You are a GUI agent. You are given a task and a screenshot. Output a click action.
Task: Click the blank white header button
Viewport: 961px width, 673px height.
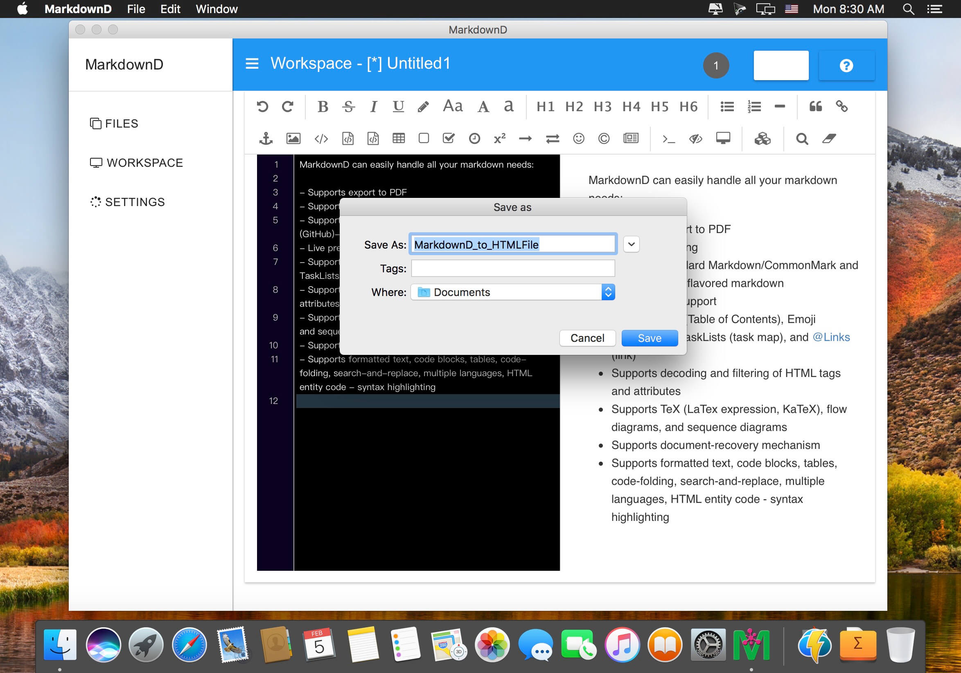(x=781, y=66)
